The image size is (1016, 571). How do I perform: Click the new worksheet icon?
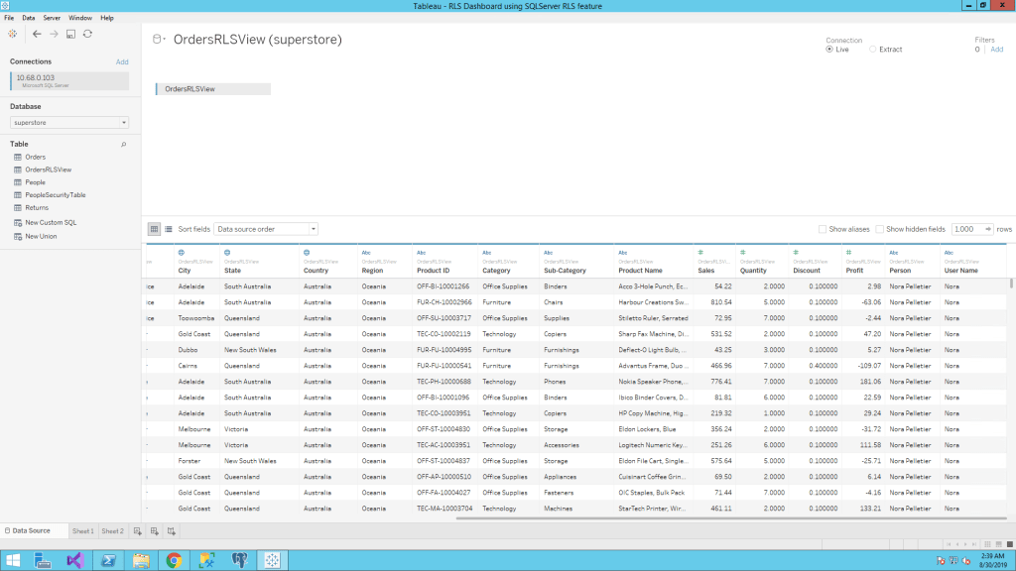pos(138,531)
